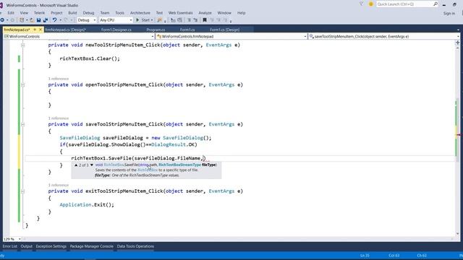Open the Error List panel tab

click(10, 246)
